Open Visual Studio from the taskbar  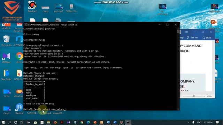point(68,122)
